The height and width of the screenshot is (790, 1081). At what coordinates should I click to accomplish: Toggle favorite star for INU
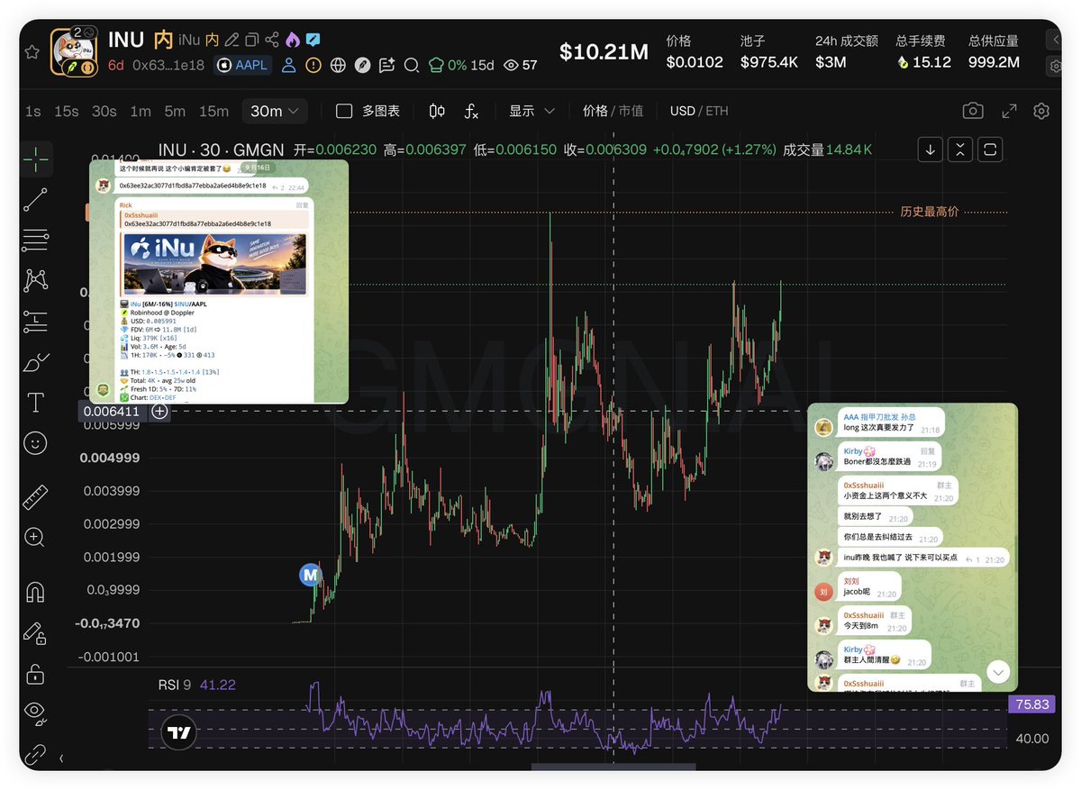point(32,52)
